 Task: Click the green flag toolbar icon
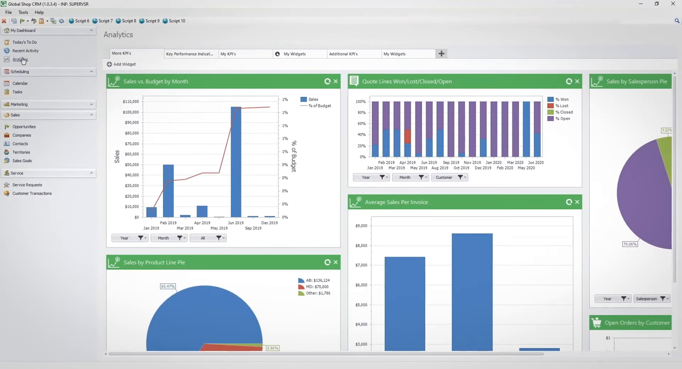(x=22, y=21)
